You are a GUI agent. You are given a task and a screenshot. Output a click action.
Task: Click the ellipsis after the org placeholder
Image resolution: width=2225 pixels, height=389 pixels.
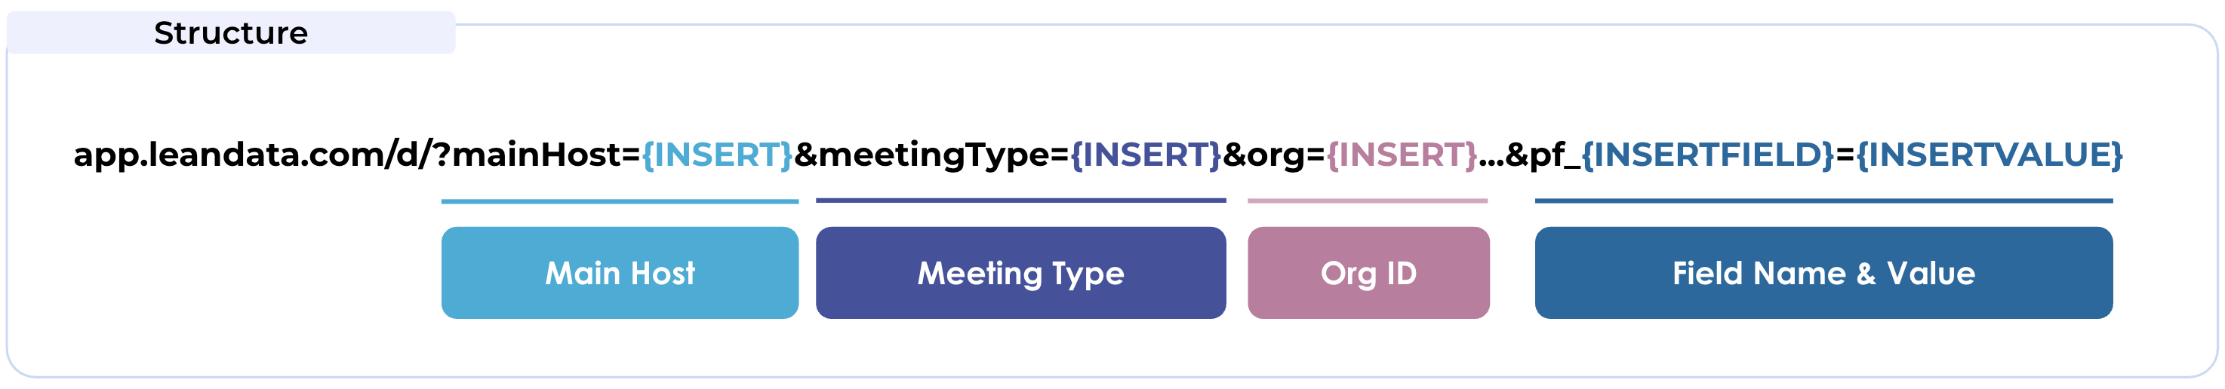(1490, 161)
